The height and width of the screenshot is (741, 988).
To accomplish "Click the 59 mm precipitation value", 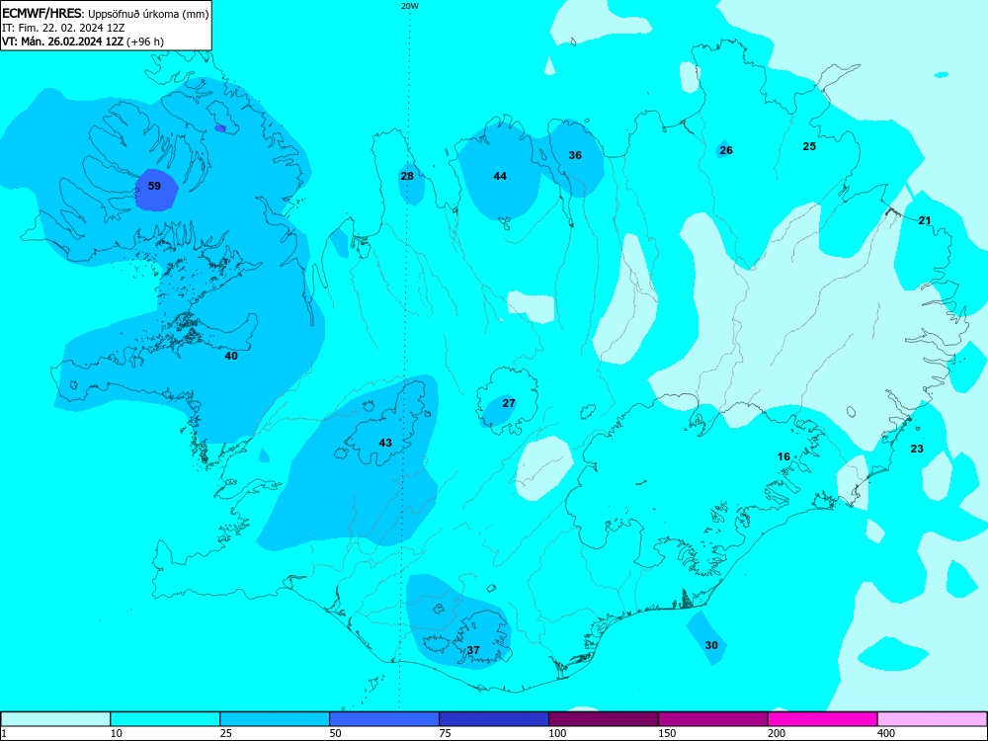I will click(x=154, y=186).
